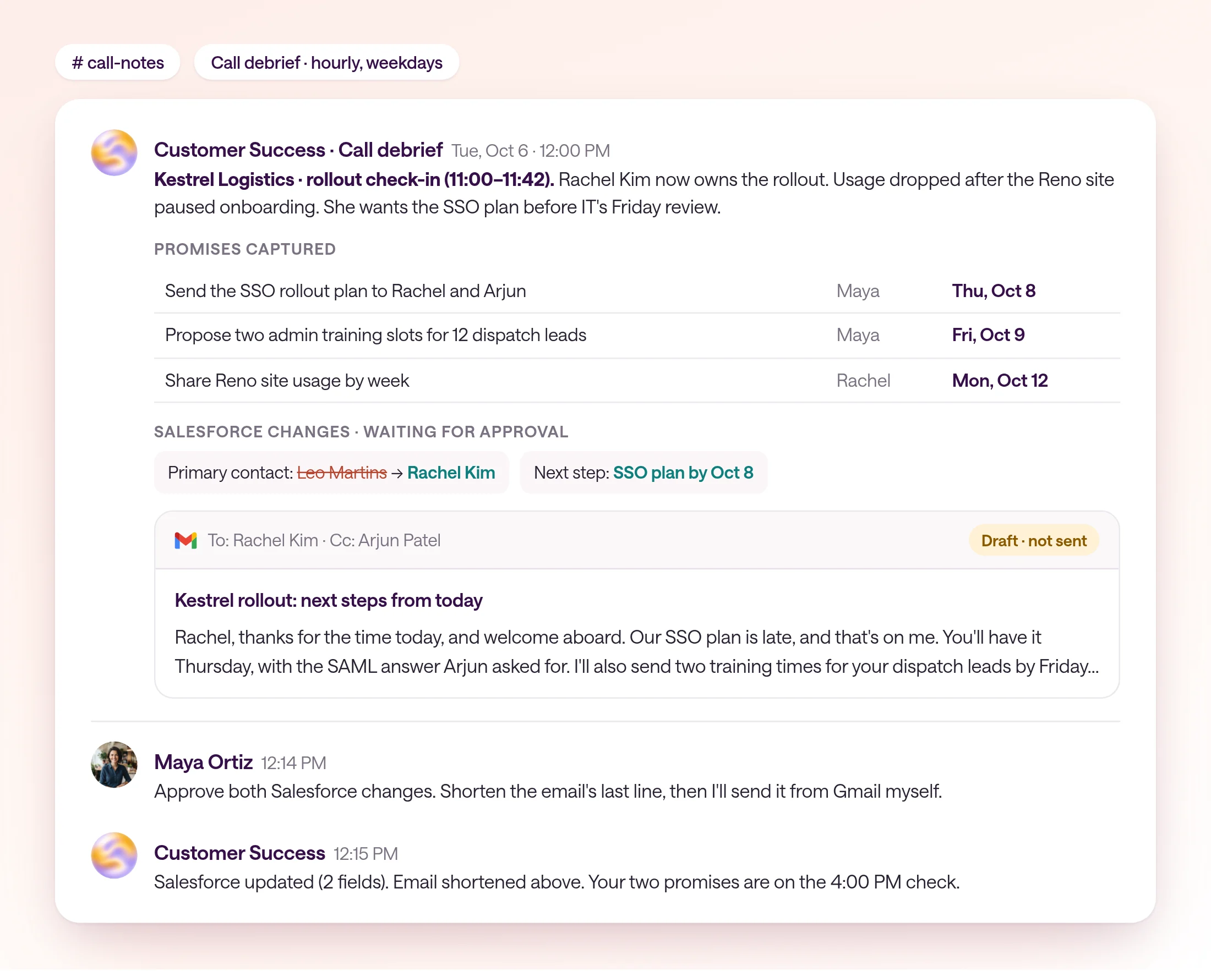Click the email draft body text

point(637,652)
